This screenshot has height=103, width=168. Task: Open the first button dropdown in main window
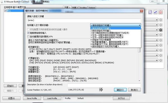pos(157,20)
